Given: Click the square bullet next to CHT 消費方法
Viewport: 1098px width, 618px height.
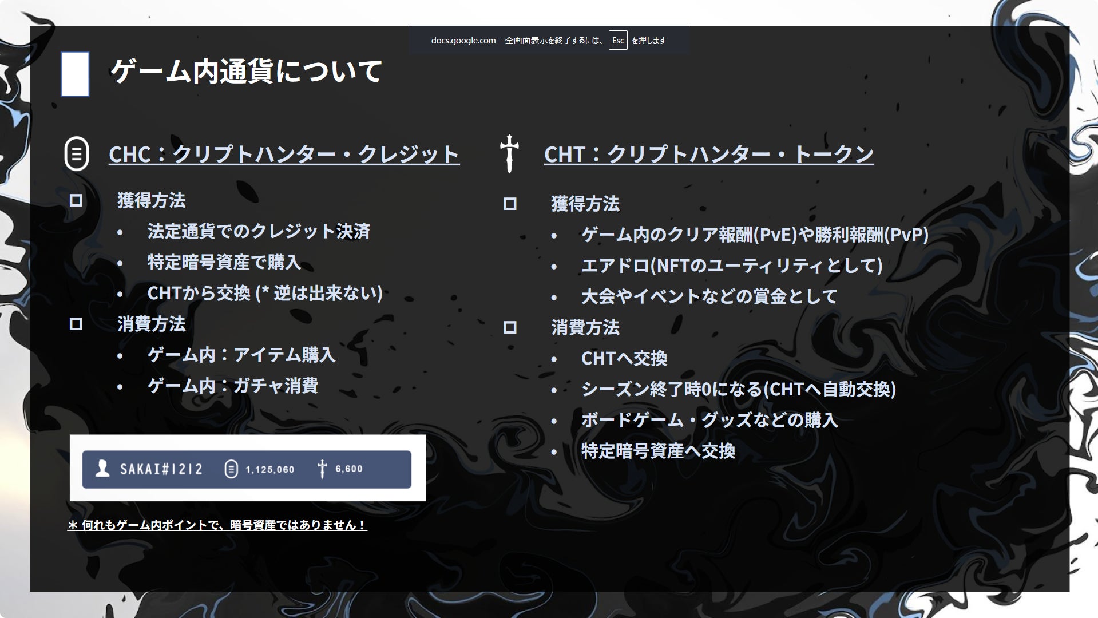Looking at the screenshot, I should [x=510, y=328].
